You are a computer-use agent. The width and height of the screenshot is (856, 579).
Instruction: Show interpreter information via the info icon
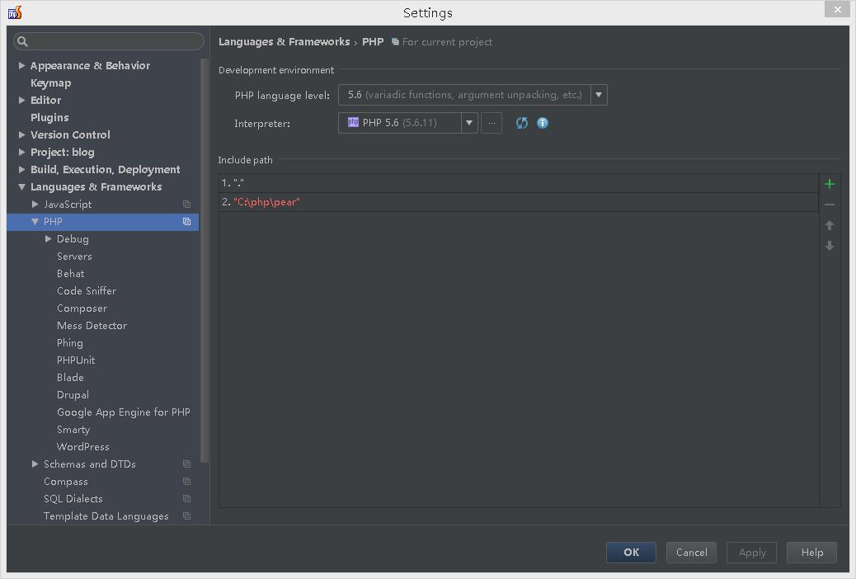(x=543, y=123)
